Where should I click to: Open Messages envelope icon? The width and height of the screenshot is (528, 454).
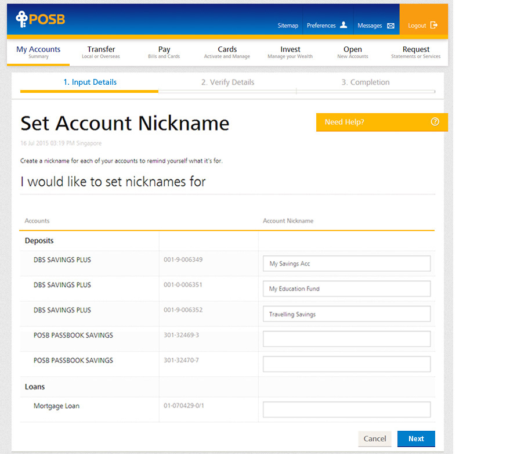tap(390, 26)
